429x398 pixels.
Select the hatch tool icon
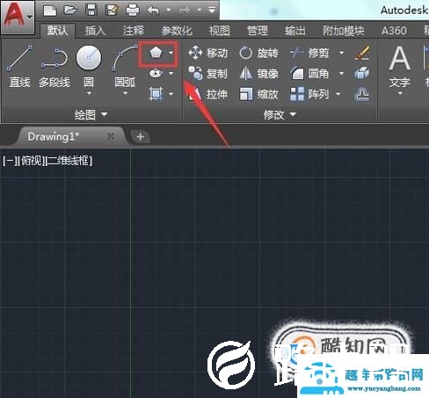click(156, 94)
